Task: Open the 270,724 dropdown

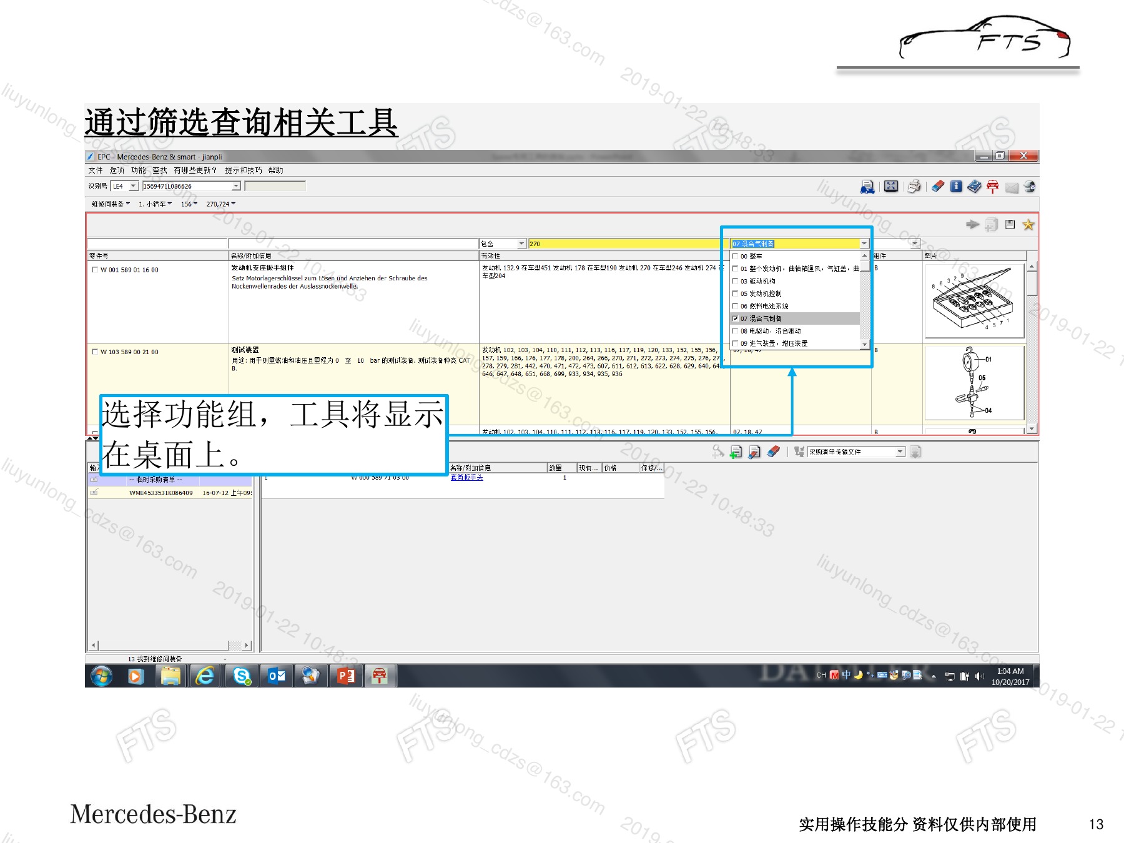Action: 221,204
